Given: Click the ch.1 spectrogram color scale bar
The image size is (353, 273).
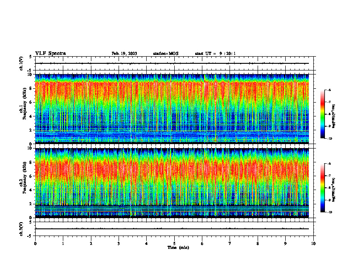Looking at the screenshot, I should pos(322,114).
